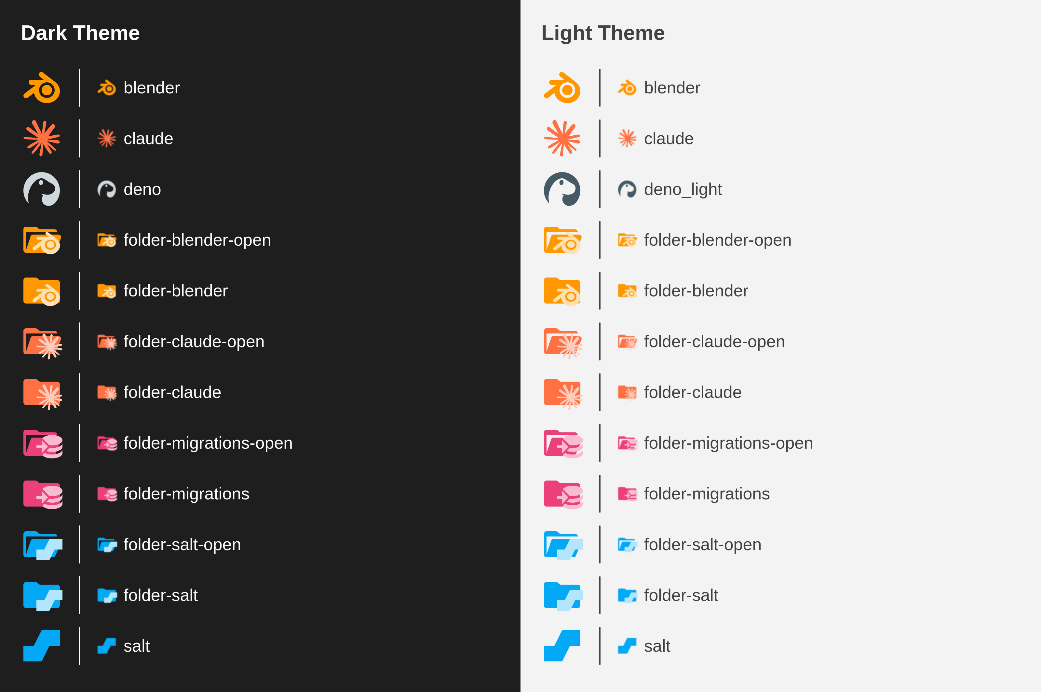Click large folder-salt-open icon in Light Theme

pos(563,545)
